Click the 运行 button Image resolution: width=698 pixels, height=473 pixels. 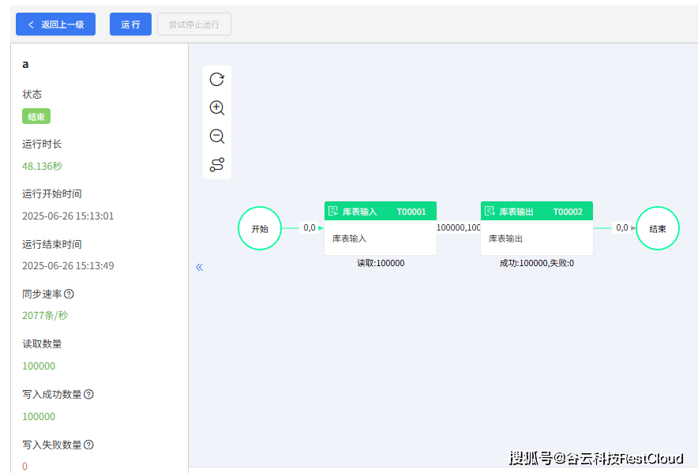click(x=130, y=24)
